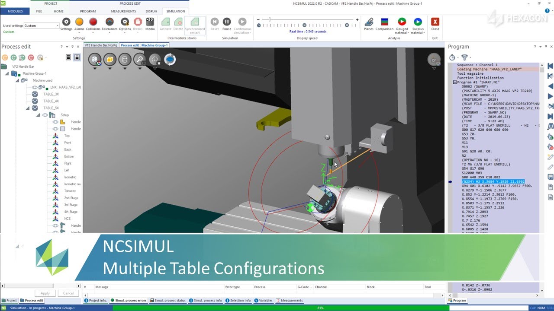Toggle eye of grey Handle stock
Screen dimensions: 554x311
(x=55, y=129)
